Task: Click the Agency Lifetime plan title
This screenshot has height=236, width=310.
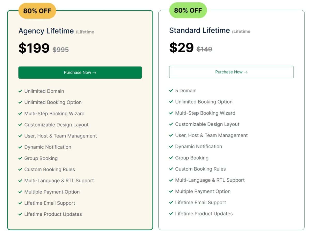Action: click(46, 31)
